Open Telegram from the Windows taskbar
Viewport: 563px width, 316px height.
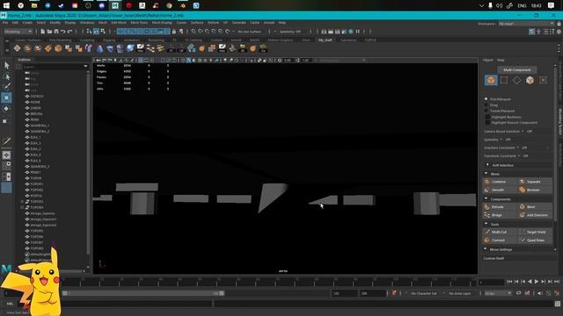pyautogui.click(x=48, y=5)
